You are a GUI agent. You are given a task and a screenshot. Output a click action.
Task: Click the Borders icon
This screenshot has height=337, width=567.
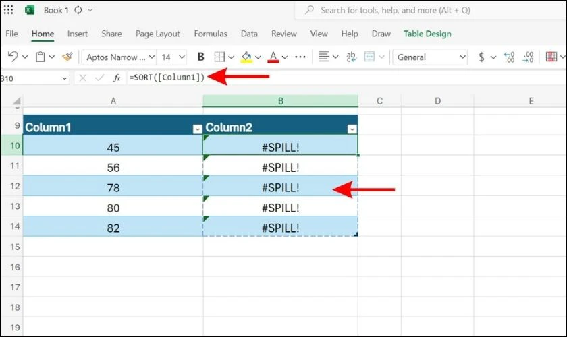tap(219, 57)
